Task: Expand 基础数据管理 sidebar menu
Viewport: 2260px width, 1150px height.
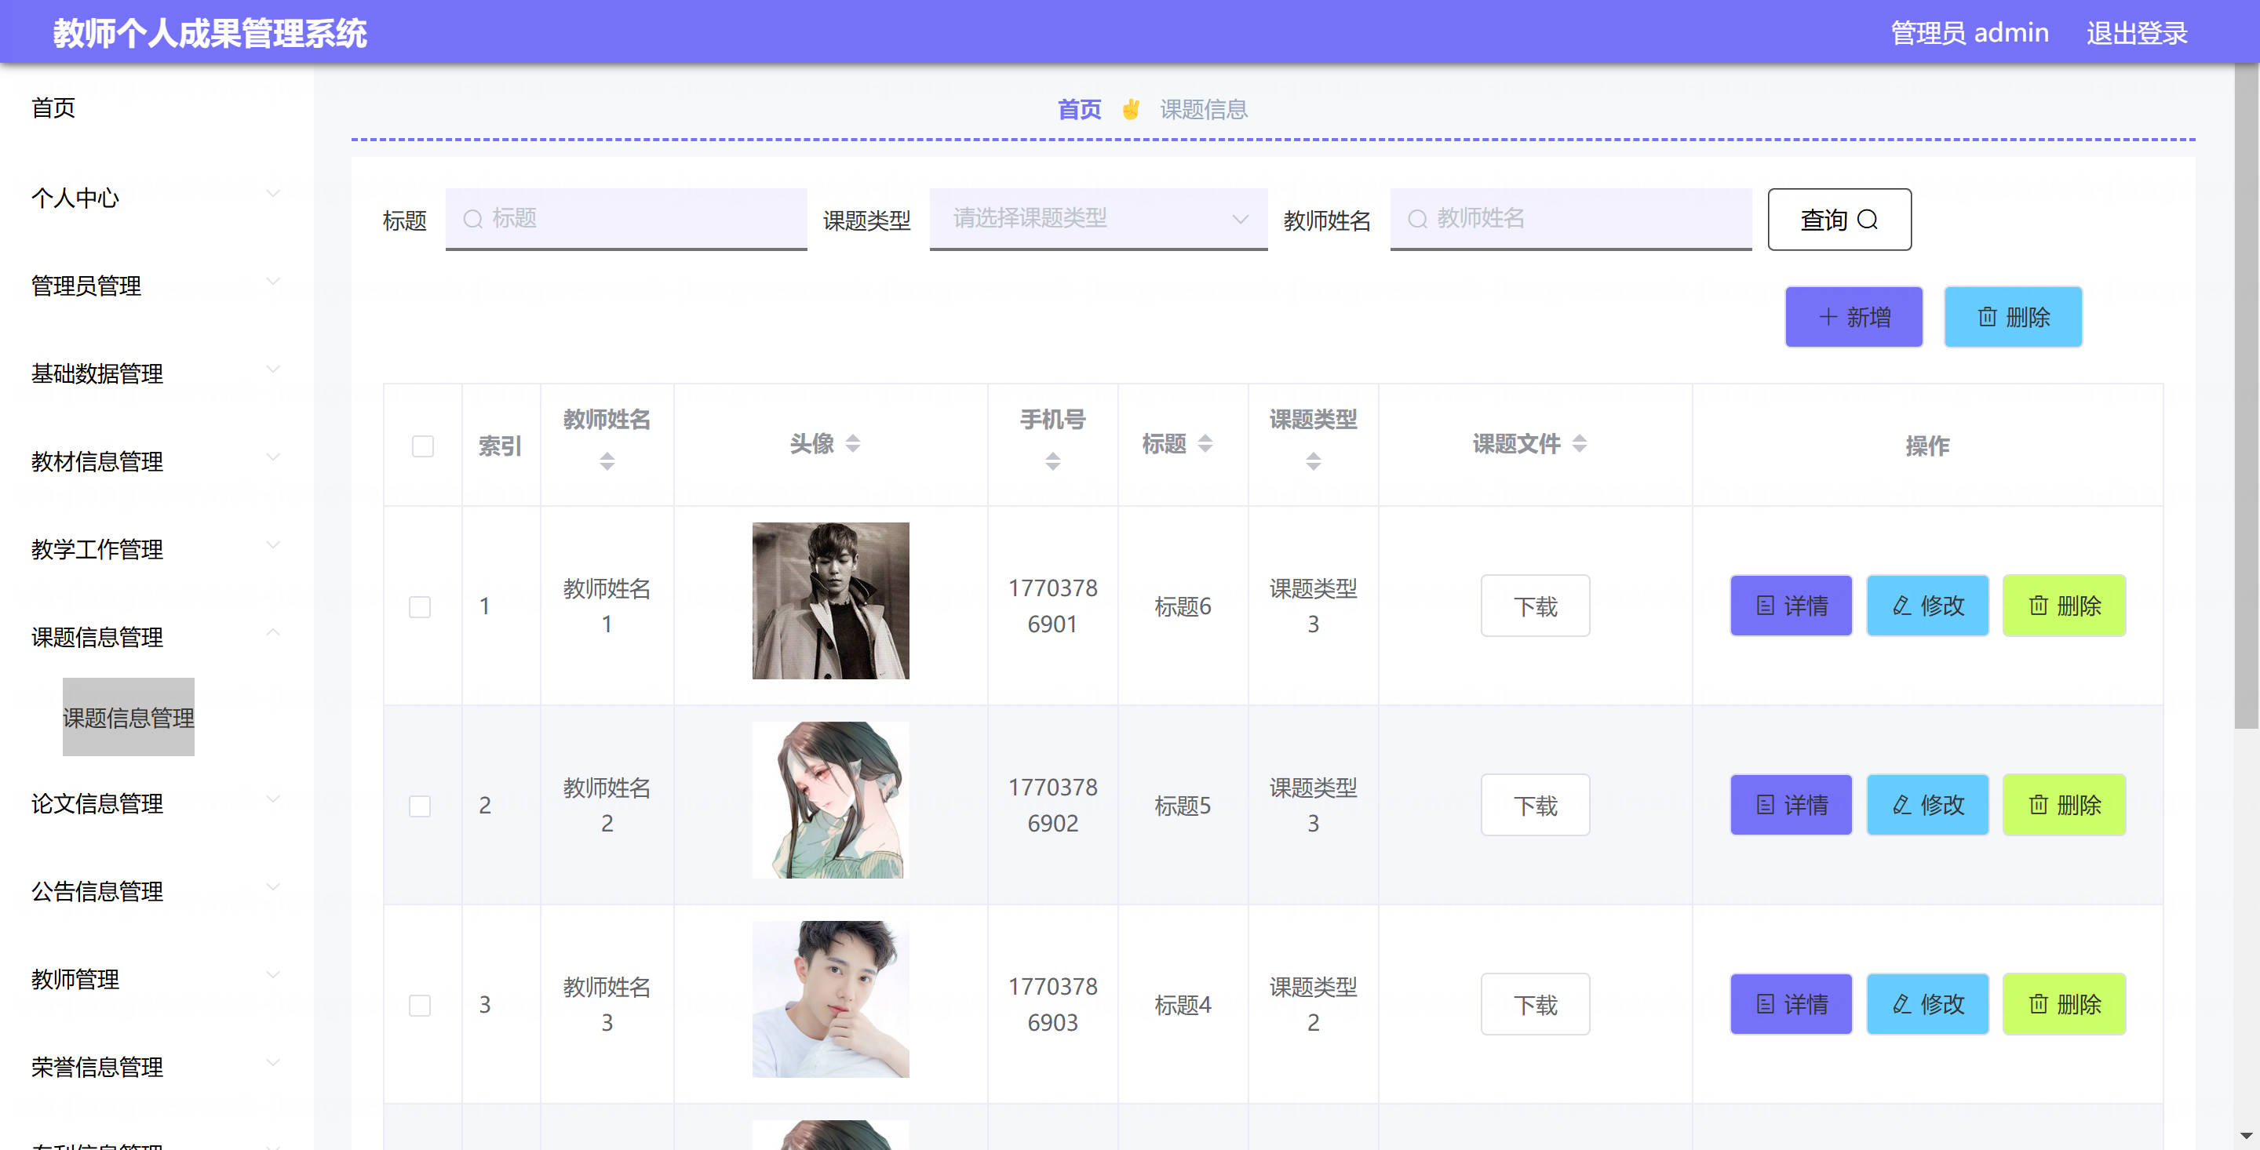Action: [156, 373]
